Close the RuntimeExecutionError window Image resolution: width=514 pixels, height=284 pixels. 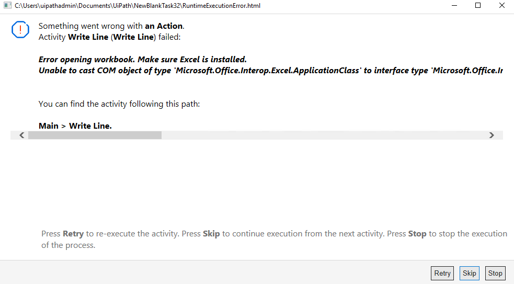click(x=502, y=6)
